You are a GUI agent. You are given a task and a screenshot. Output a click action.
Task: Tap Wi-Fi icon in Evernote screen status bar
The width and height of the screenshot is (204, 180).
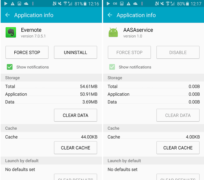[x=65, y=4]
